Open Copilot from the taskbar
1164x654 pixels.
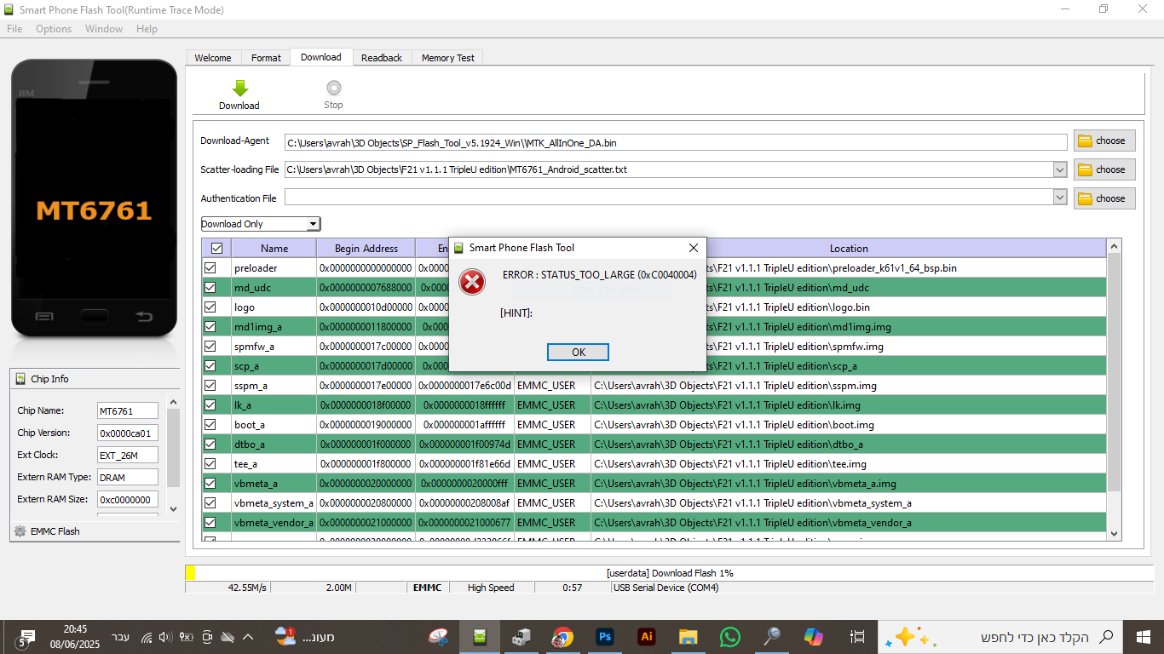[x=814, y=636]
